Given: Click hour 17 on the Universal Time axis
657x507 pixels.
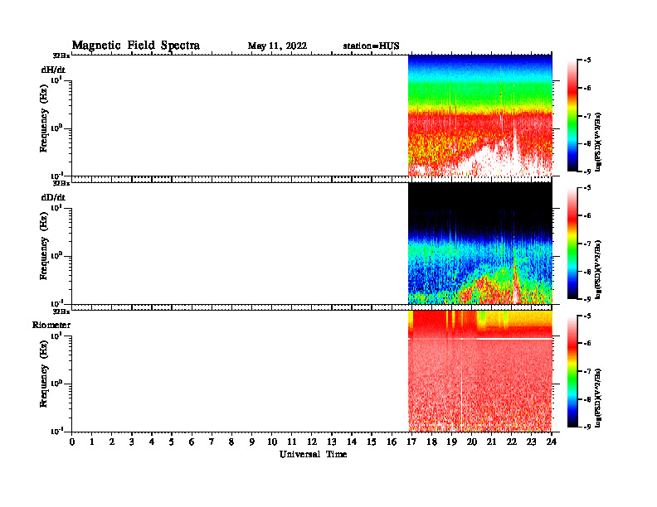Looking at the screenshot, I should tap(411, 442).
